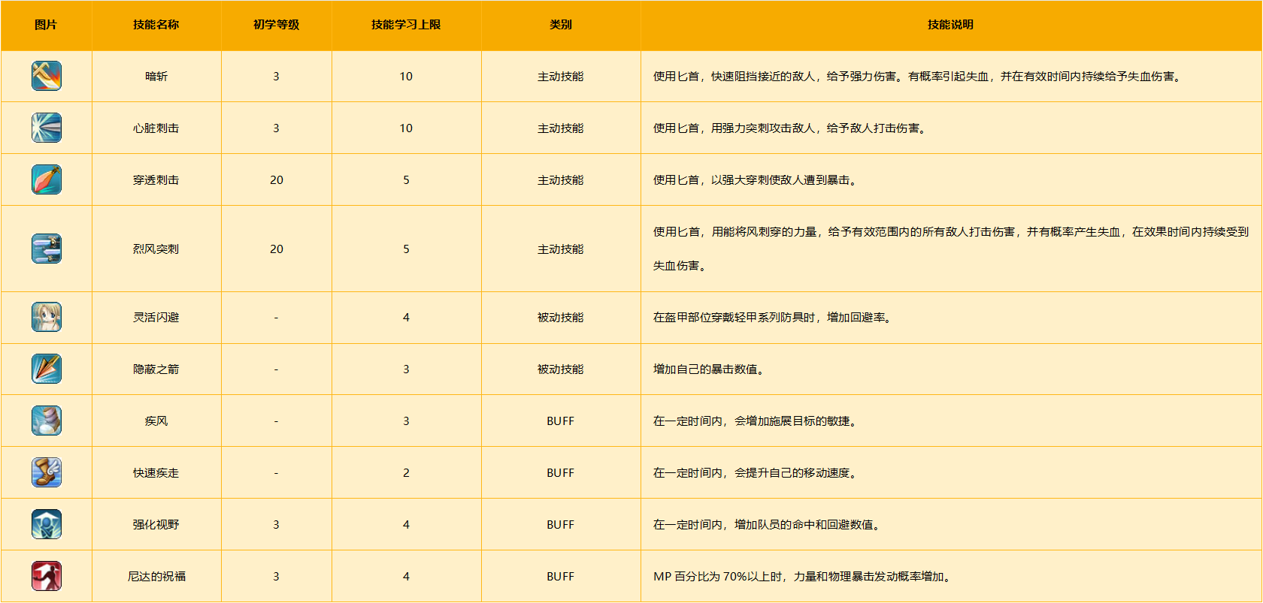
Task: Click the skill name 尼达的祝福
Action: 156,577
